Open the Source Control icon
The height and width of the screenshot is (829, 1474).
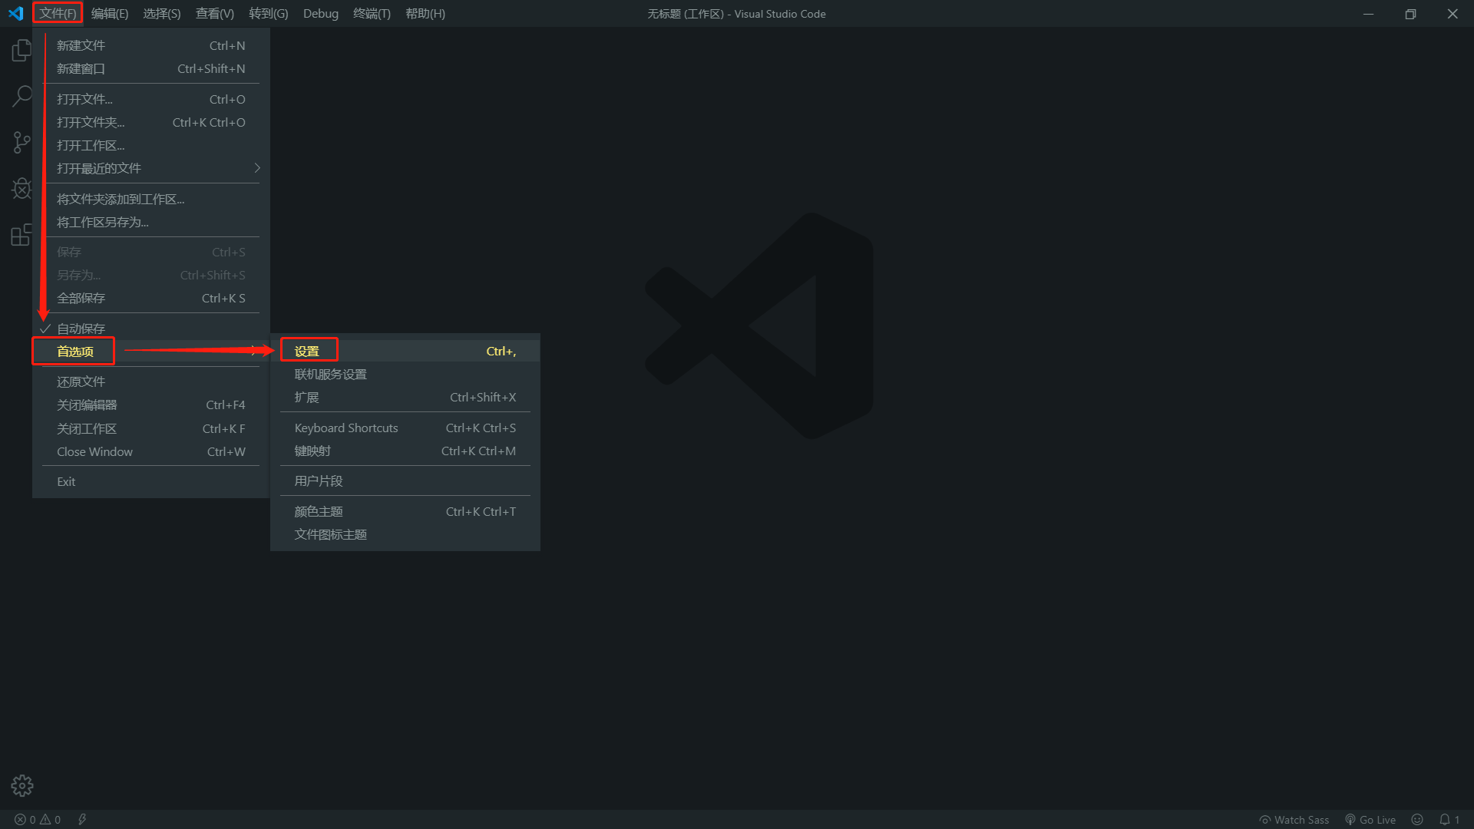21,142
